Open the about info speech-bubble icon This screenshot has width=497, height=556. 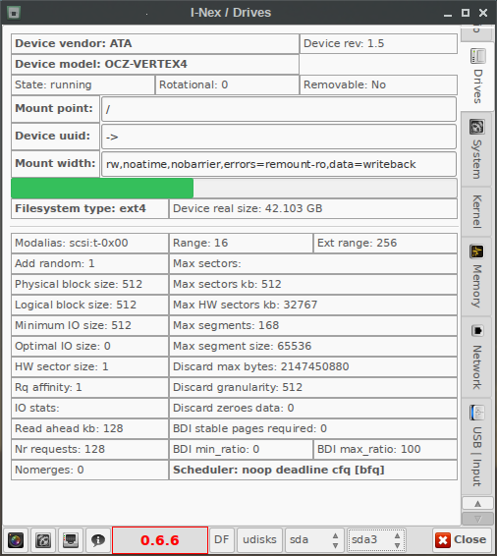pyautogui.click(x=98, y=540)
